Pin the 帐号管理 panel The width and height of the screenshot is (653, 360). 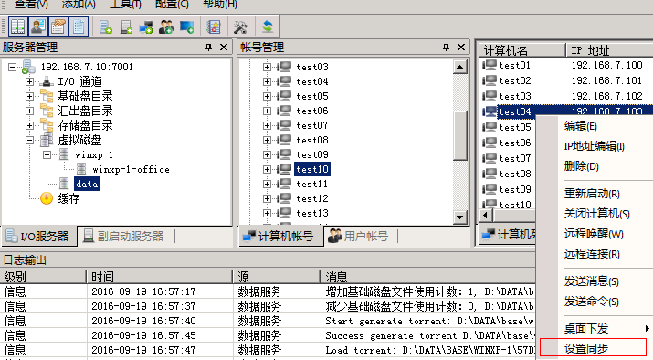[446, 48]
